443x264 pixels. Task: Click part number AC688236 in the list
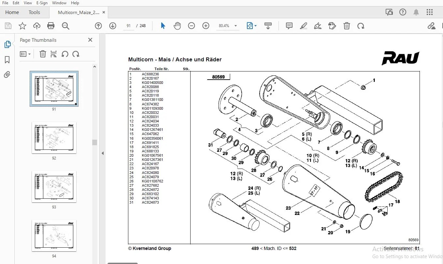[150, 74]
